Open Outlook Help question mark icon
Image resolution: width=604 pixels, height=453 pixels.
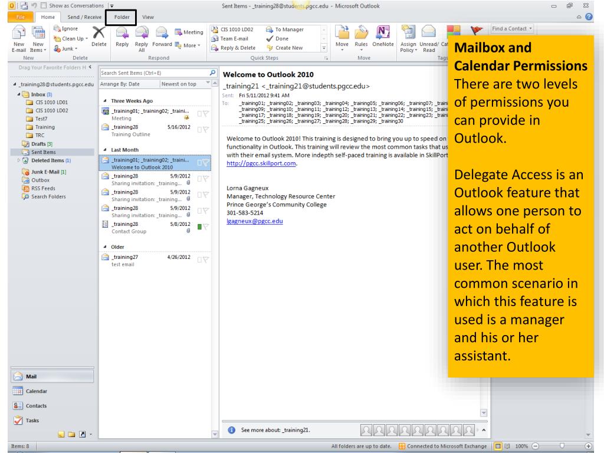(x=589, y=17)
